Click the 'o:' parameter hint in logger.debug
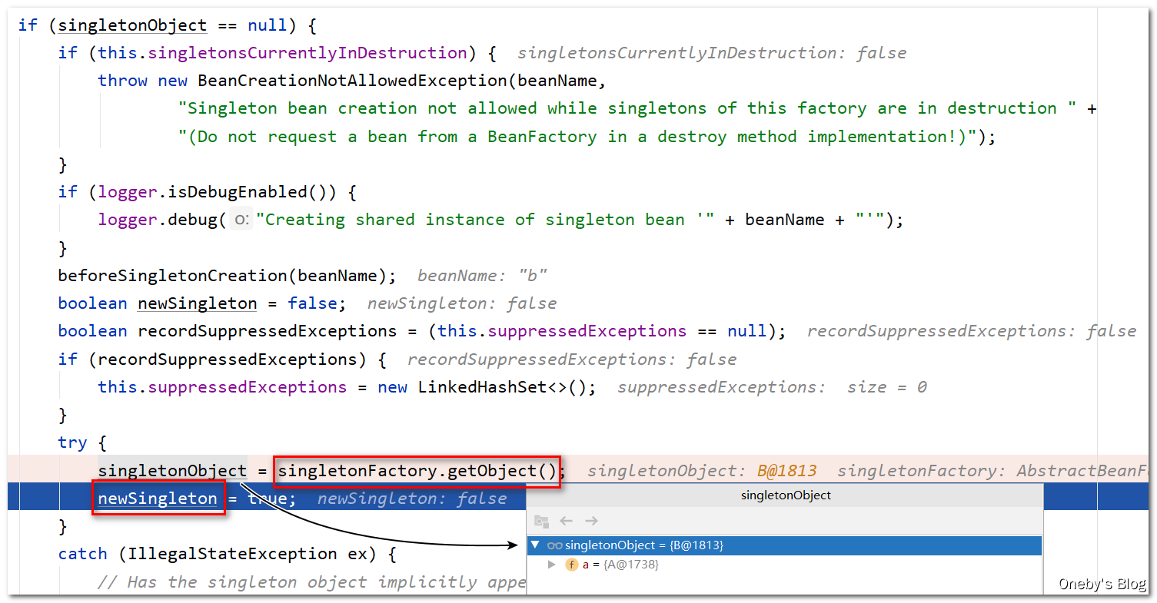 (241, 220)
